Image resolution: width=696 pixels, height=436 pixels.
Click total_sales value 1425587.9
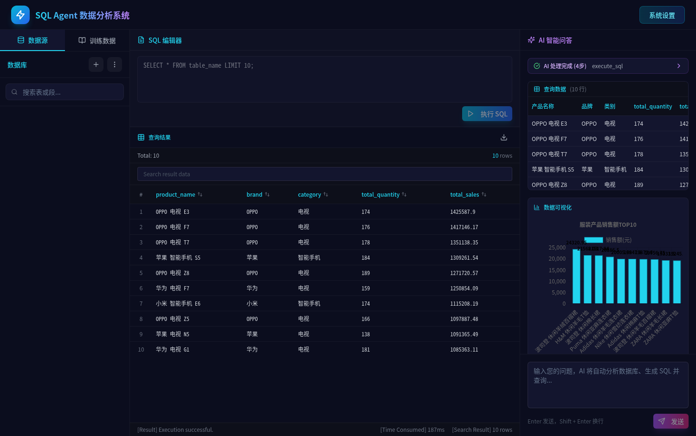(463, 212)
